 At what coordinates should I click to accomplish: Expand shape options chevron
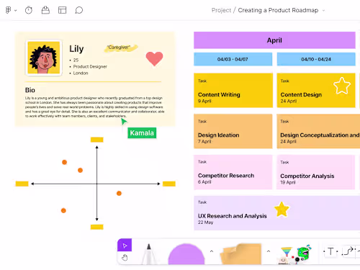click(x=212, y=251)
